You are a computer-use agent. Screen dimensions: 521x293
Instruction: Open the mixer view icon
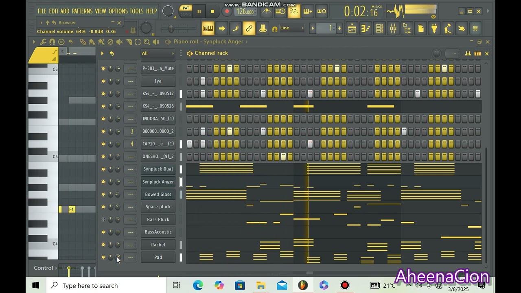tap(393, 28)
